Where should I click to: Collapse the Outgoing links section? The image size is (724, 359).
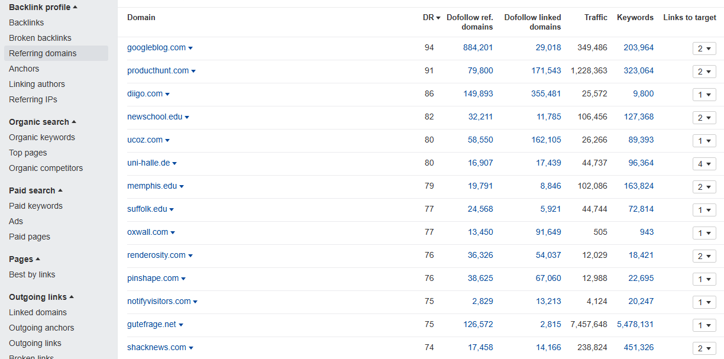click(72, 297)
